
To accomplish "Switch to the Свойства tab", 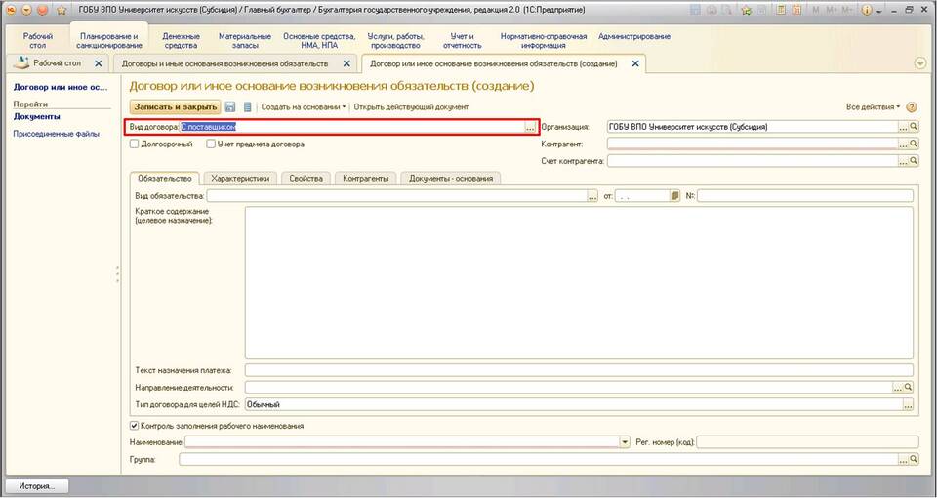I will [306, 178].
